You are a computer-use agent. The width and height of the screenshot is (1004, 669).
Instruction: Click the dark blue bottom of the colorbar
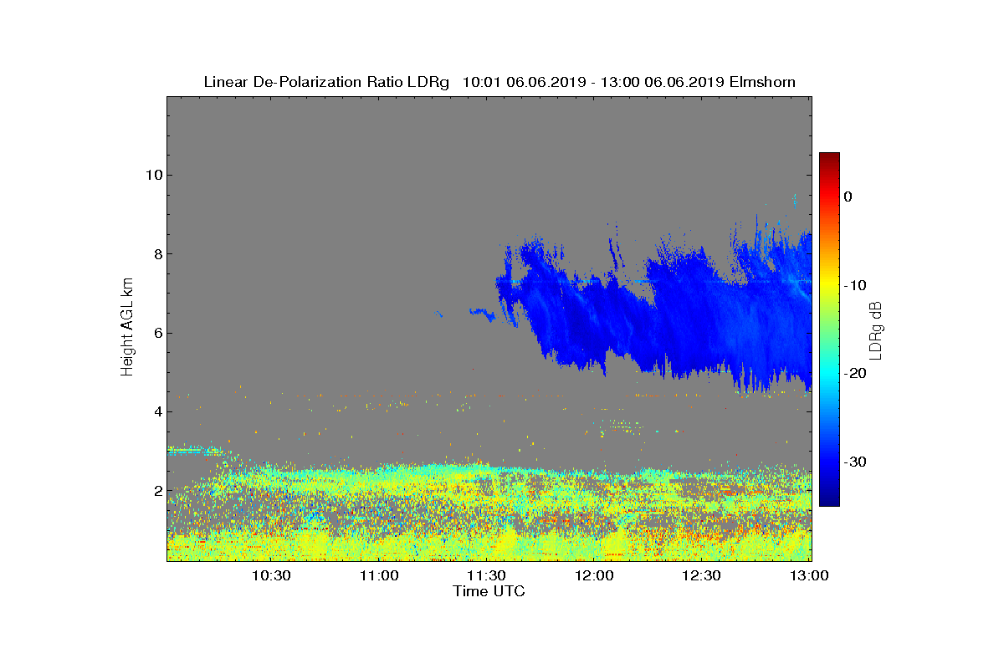pos(829,501)
